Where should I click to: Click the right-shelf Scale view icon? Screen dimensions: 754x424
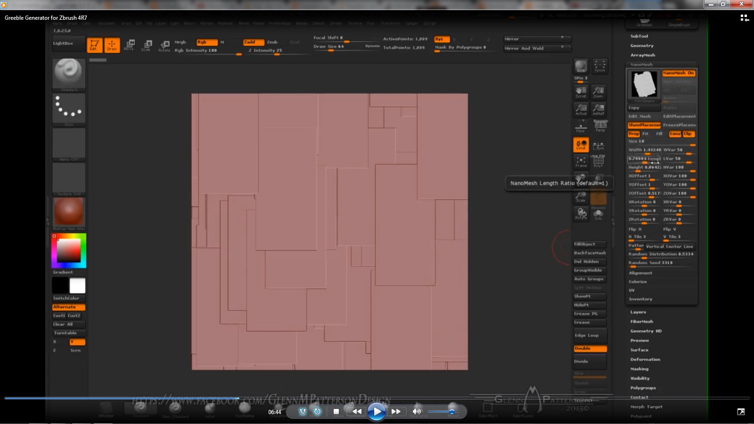[581, 197]
